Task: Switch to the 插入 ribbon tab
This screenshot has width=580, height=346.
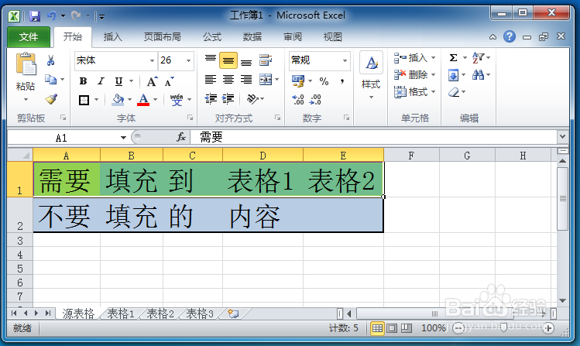Action: click(112, 37)
